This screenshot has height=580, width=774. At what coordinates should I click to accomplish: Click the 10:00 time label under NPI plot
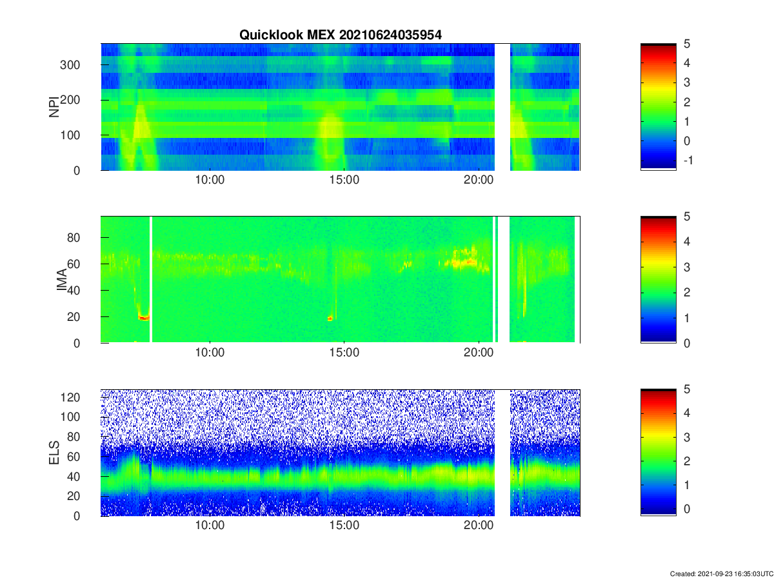coord(210,180)
